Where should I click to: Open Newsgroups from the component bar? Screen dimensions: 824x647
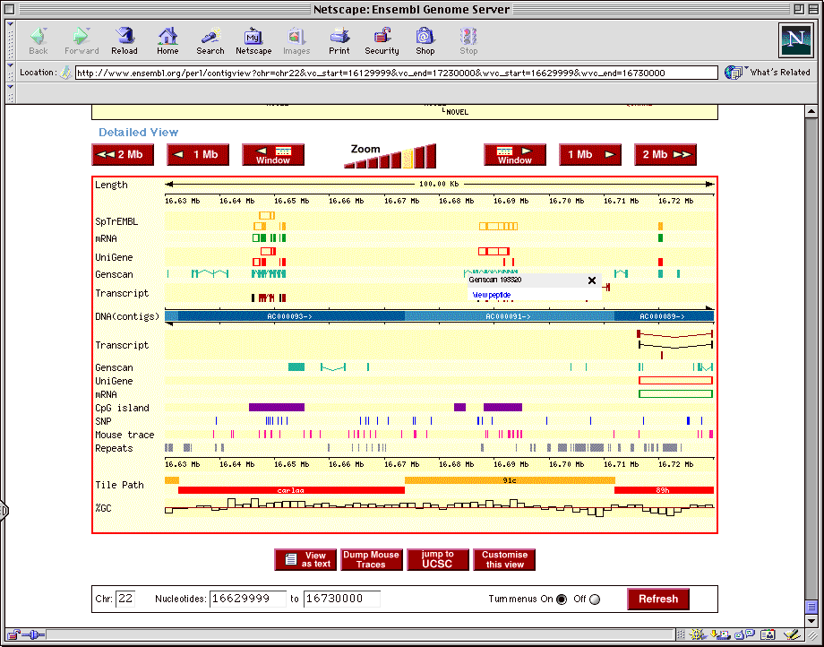point(744,635)
